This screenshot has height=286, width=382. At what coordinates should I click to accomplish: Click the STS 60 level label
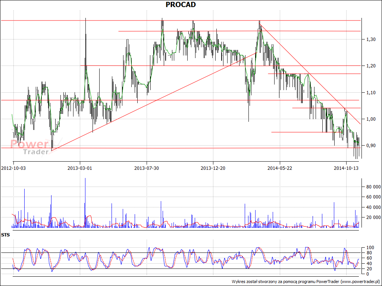point(369,258)
